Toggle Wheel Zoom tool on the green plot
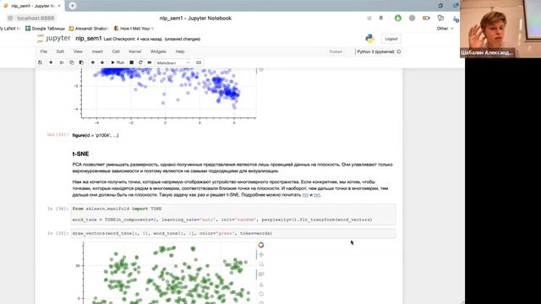 [x=261, y=274]
